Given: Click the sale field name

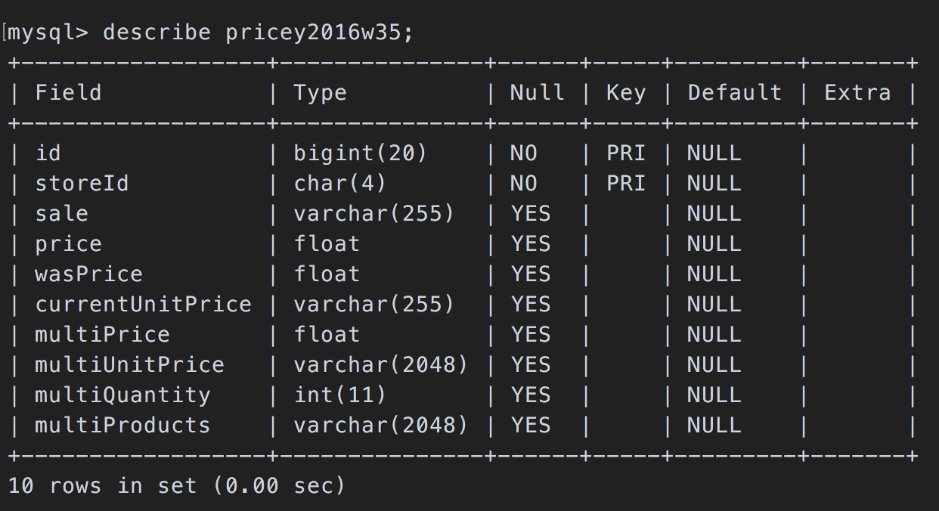Looking at the screenshot, I should click(x=61, y=214).
